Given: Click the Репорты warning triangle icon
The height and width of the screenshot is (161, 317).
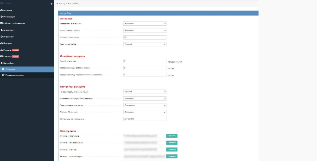Looking at the screenshot, I should click(x=2, y=50).
